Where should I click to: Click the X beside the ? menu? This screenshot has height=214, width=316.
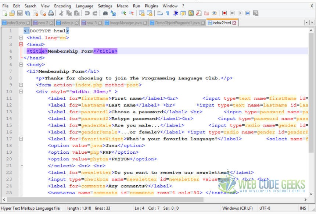[312, 6]
